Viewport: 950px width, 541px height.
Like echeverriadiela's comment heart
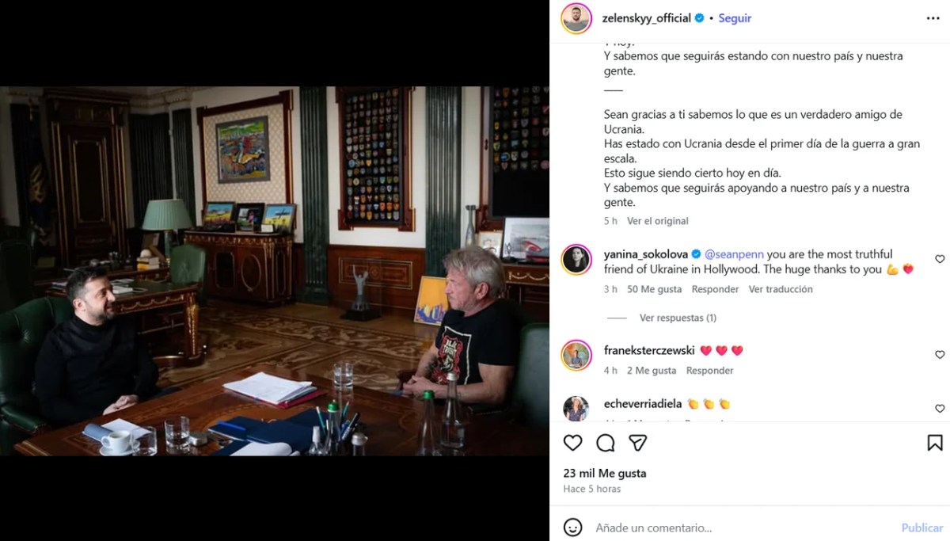pos(940,409)
